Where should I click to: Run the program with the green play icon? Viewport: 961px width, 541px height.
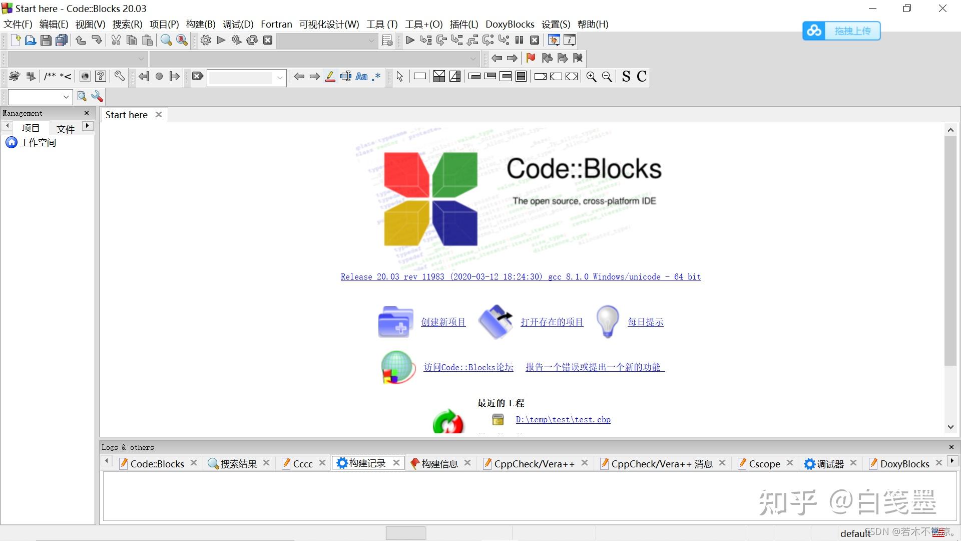pos(221,40)
